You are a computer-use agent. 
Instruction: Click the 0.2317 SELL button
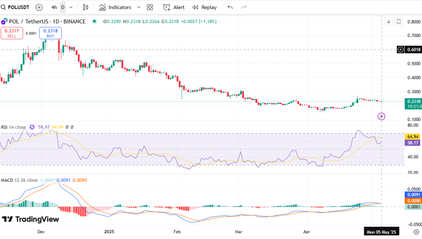[12, 33]
